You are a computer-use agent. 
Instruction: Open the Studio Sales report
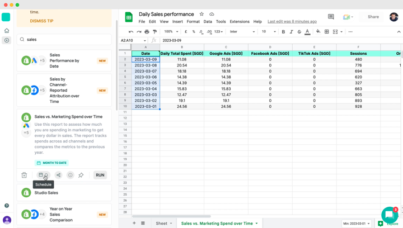coord(64,193)
